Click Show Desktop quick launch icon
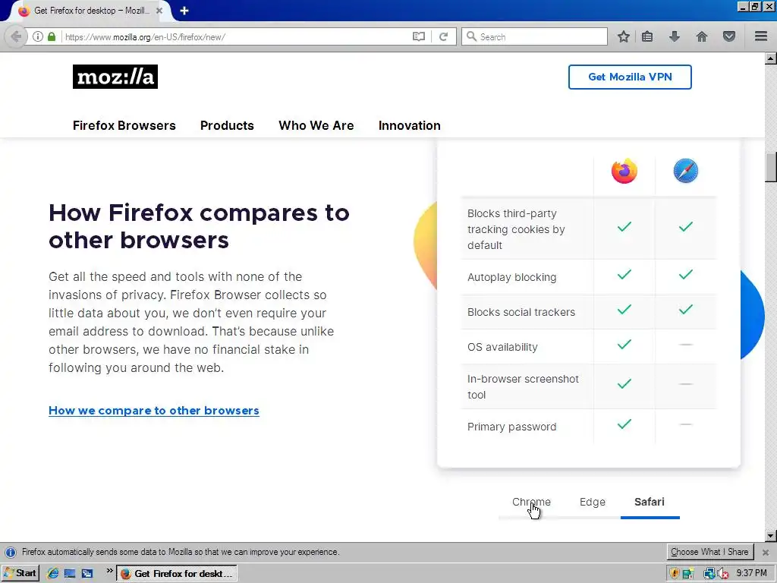Image resolution: width=777 pixels, height=583 pixels. (x=70, y=574)
